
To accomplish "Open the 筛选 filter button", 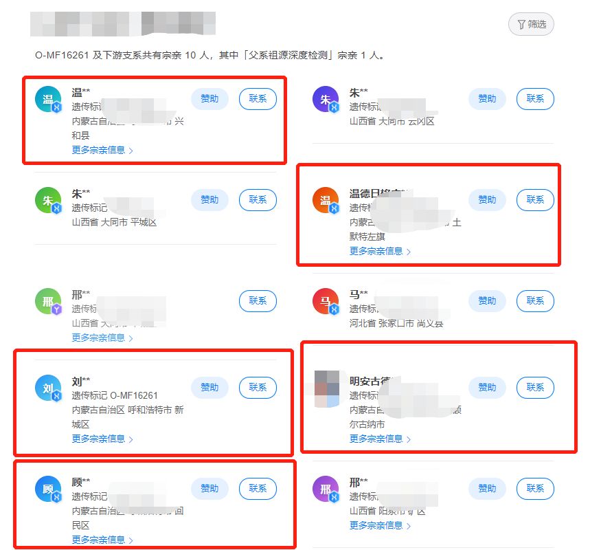I will point(531,24).
